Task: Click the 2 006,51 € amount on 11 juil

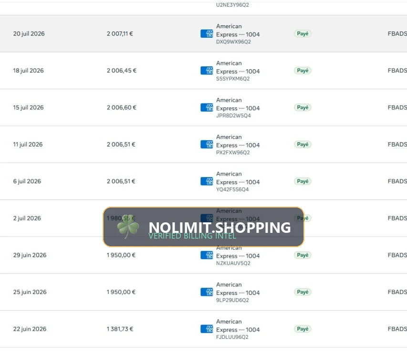Action: (121, 144)
